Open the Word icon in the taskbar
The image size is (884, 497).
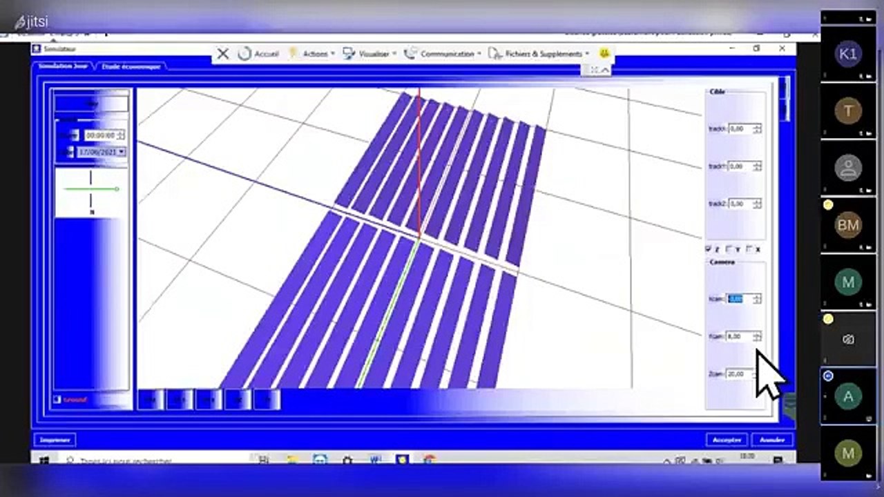pyautogui.click(x=376, y=460)
